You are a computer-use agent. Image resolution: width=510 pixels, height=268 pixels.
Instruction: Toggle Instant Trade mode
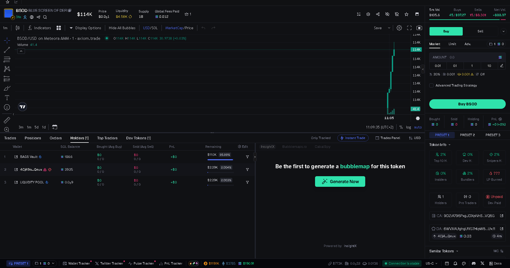(354, 138)
